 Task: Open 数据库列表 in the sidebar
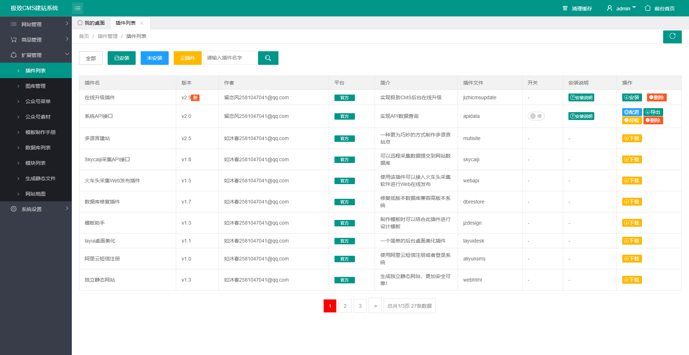click(36, 148)
